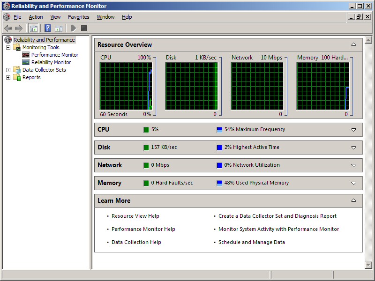Select the Monitoring Tools tree label
375x281 pixels.
[x=41, y=47]
